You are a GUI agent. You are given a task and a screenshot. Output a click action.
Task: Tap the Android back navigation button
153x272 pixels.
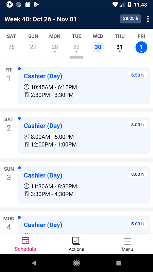pos(34,263)
